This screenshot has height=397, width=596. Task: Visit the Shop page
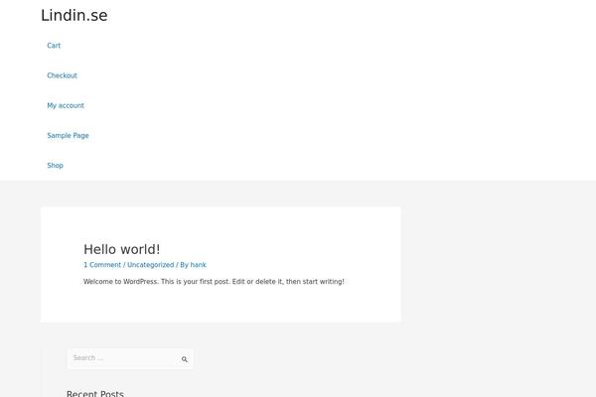(x=55, y=166)
